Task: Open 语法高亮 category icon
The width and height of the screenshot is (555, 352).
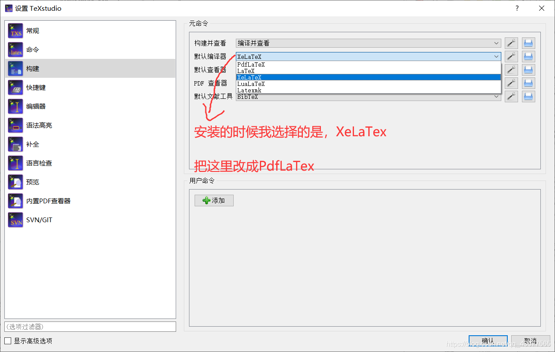Action: (15, 125)
